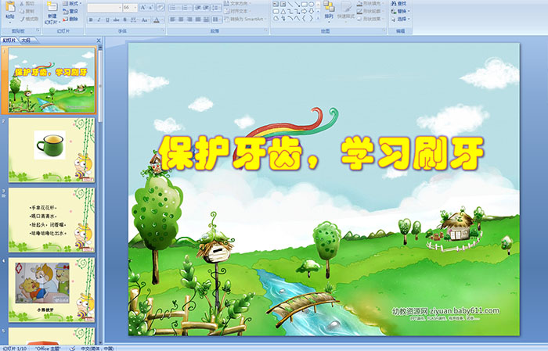The width and height of the screenshot is (548, 351).
Task: Select the left brace shape
Action: pyautogui.click(x=304, y=18)
